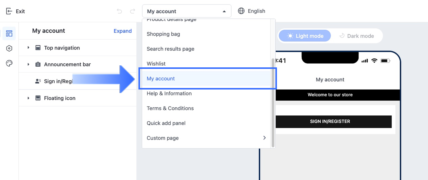Click the redo arrow icon

coord(132,11)
